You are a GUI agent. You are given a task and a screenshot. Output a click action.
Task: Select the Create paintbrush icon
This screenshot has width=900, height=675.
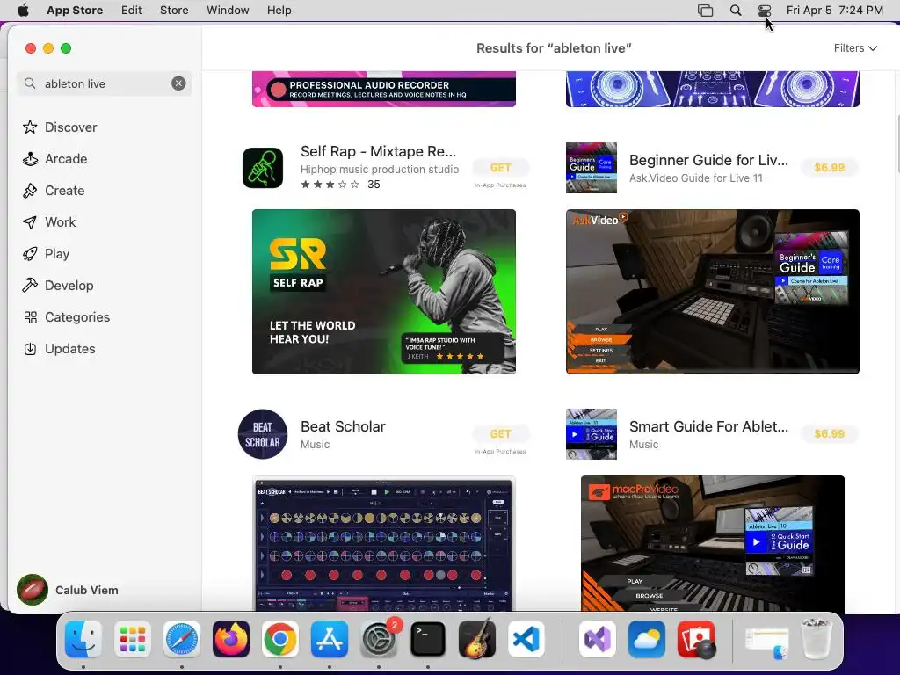click(x=30, y=191)
